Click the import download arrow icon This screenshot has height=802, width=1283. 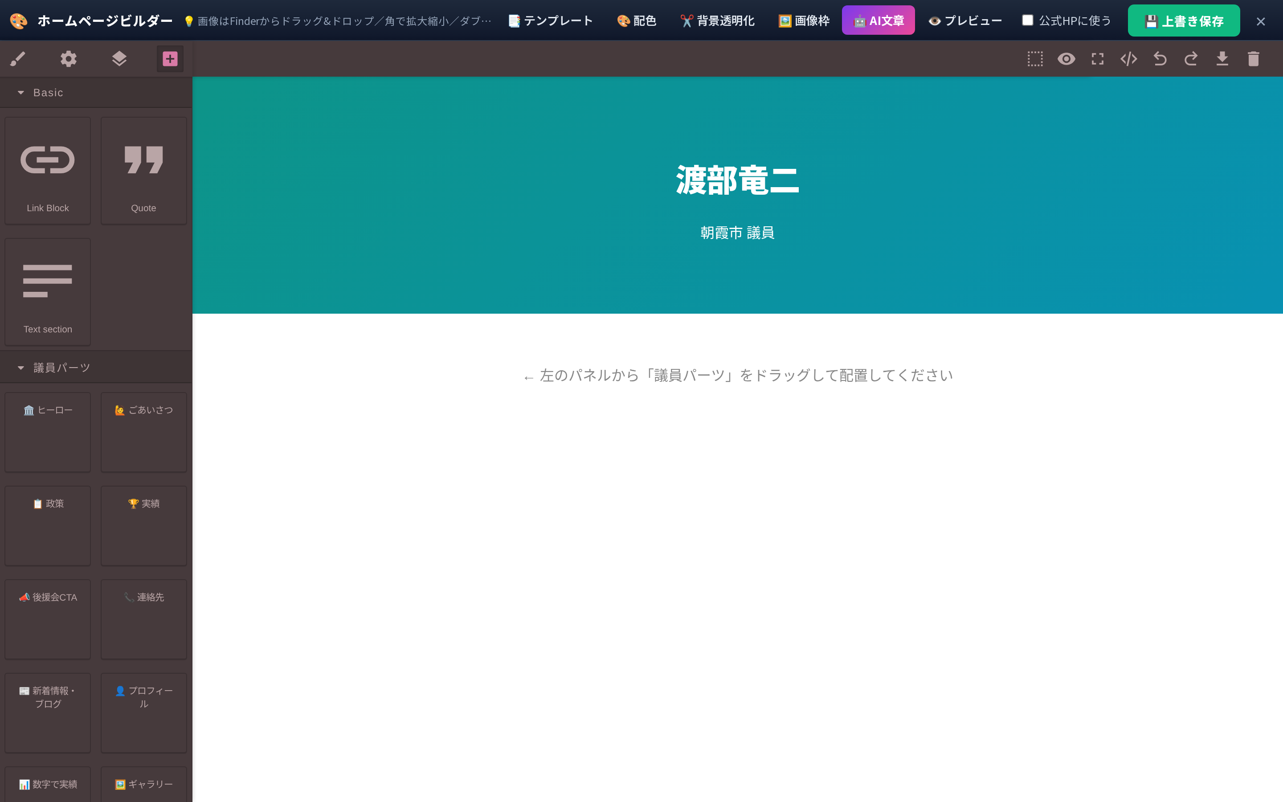click(x=1222, y=58)
